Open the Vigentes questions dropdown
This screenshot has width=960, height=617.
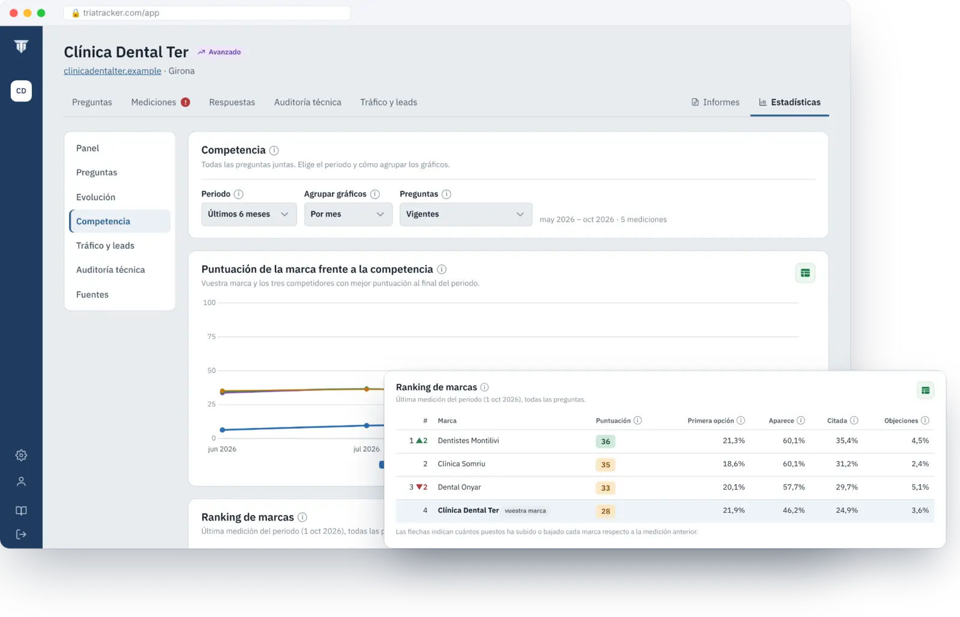(466, 214)
